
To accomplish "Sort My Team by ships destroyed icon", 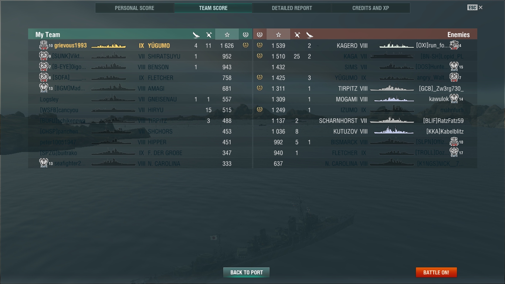I will (196, 35).
